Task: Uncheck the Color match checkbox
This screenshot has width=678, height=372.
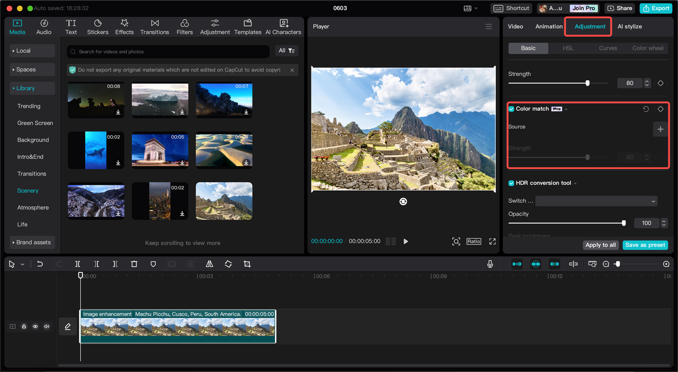Action: point(511,109)
